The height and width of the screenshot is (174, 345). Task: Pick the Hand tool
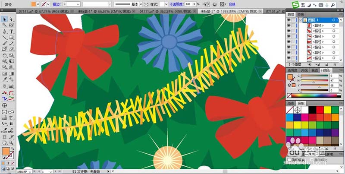point(5,143)
